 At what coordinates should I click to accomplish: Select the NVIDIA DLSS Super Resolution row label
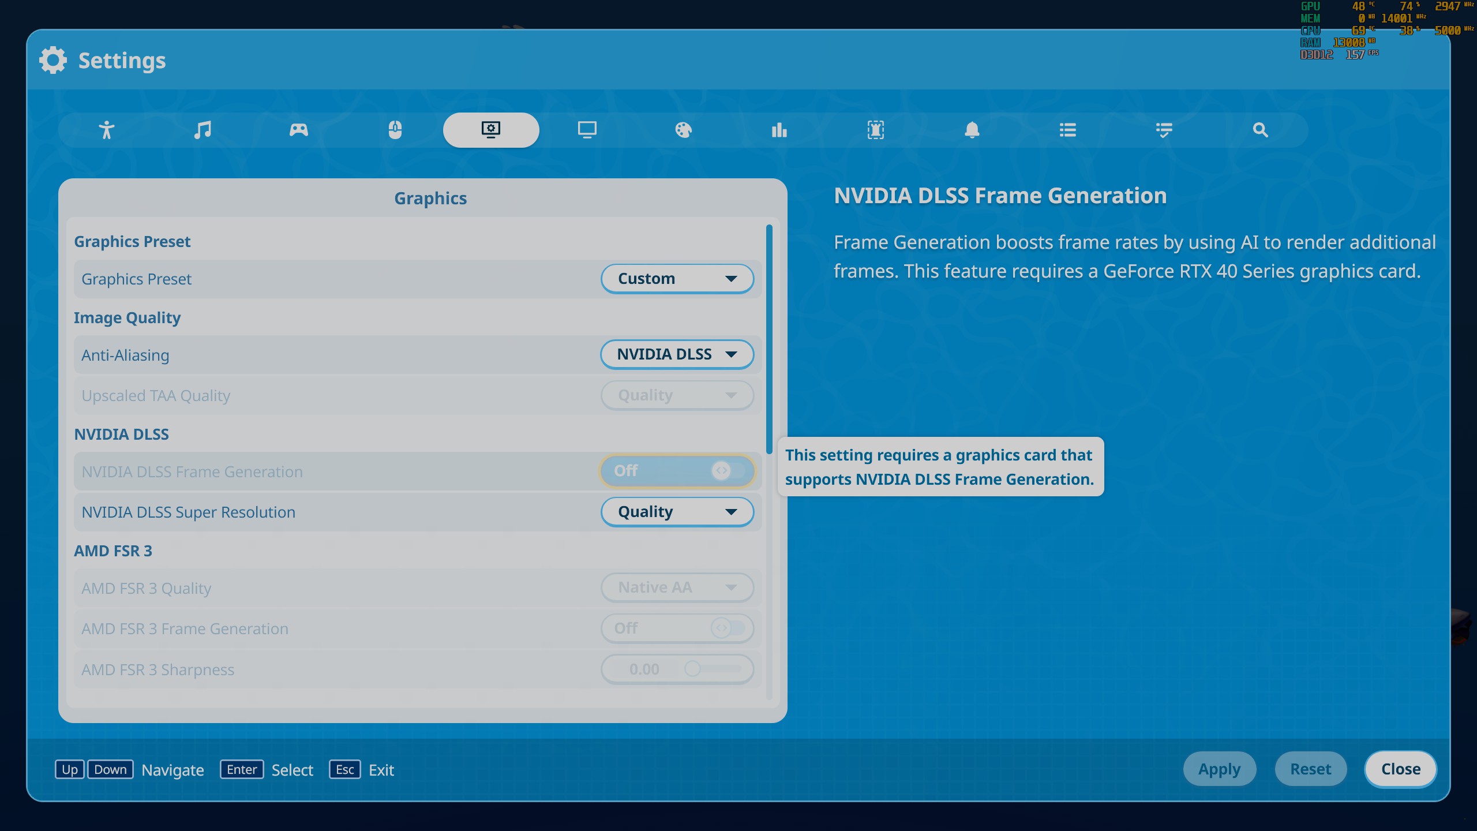[x=189, y=512]
